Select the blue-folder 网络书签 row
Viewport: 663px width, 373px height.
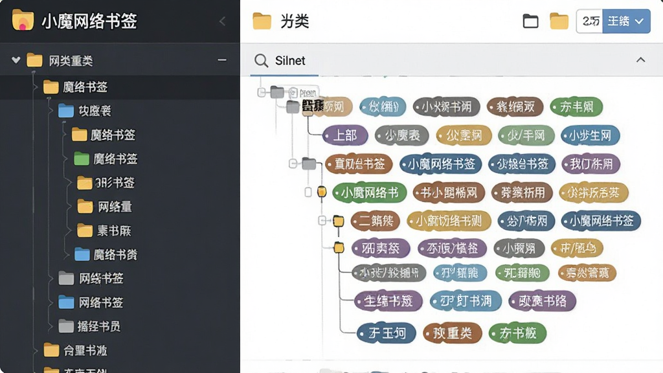(x=91, y=302)
